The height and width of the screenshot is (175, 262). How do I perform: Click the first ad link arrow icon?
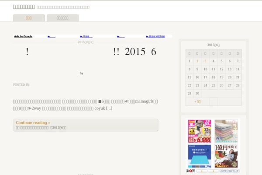tap(49, 36)
